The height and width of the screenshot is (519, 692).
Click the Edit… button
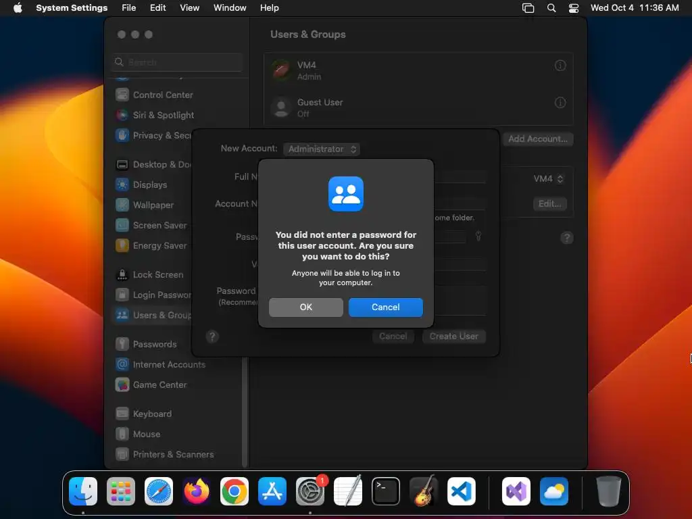click(550, 204)
